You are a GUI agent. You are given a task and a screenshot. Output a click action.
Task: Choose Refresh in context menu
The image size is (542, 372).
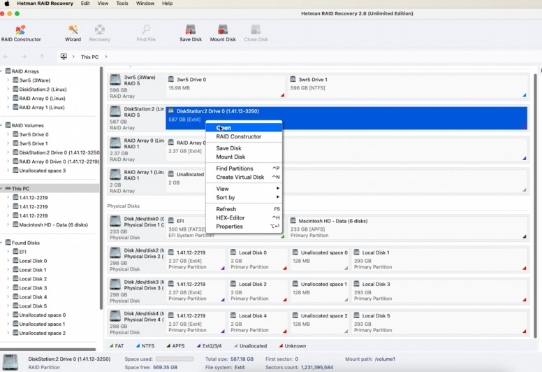tap(244, 209)
